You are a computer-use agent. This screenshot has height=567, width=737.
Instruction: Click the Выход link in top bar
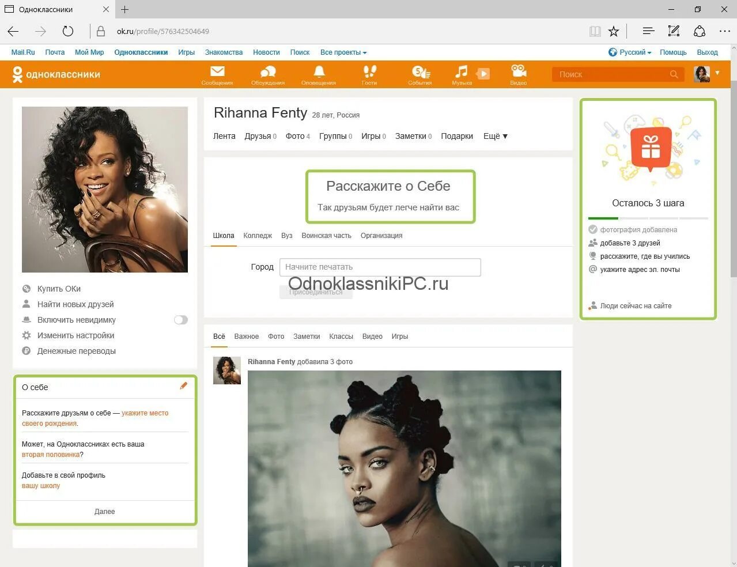(x=708, y=52)
